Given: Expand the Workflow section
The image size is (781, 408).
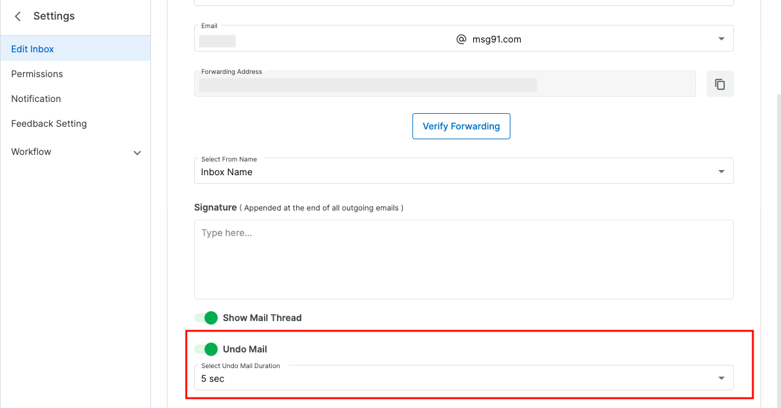Looking at the screenshot, I should pos(137,152).
